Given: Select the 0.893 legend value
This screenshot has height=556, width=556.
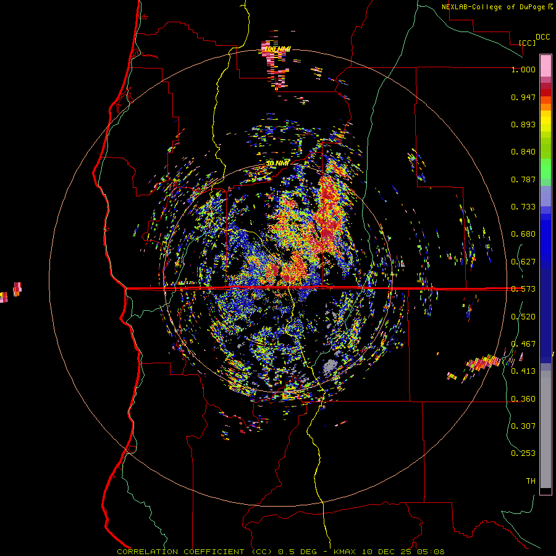Looking at the screenshot, I should pos(523,124).
